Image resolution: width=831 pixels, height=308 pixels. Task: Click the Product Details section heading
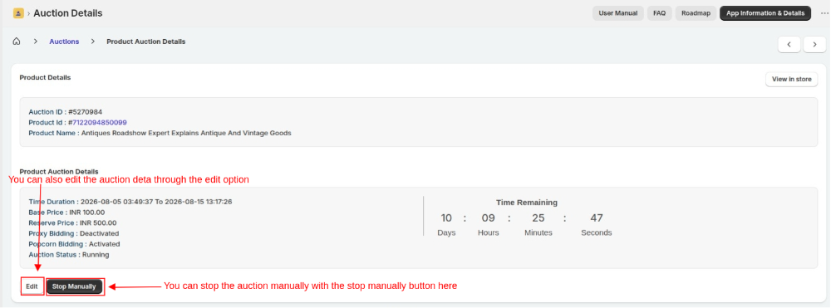45,77
